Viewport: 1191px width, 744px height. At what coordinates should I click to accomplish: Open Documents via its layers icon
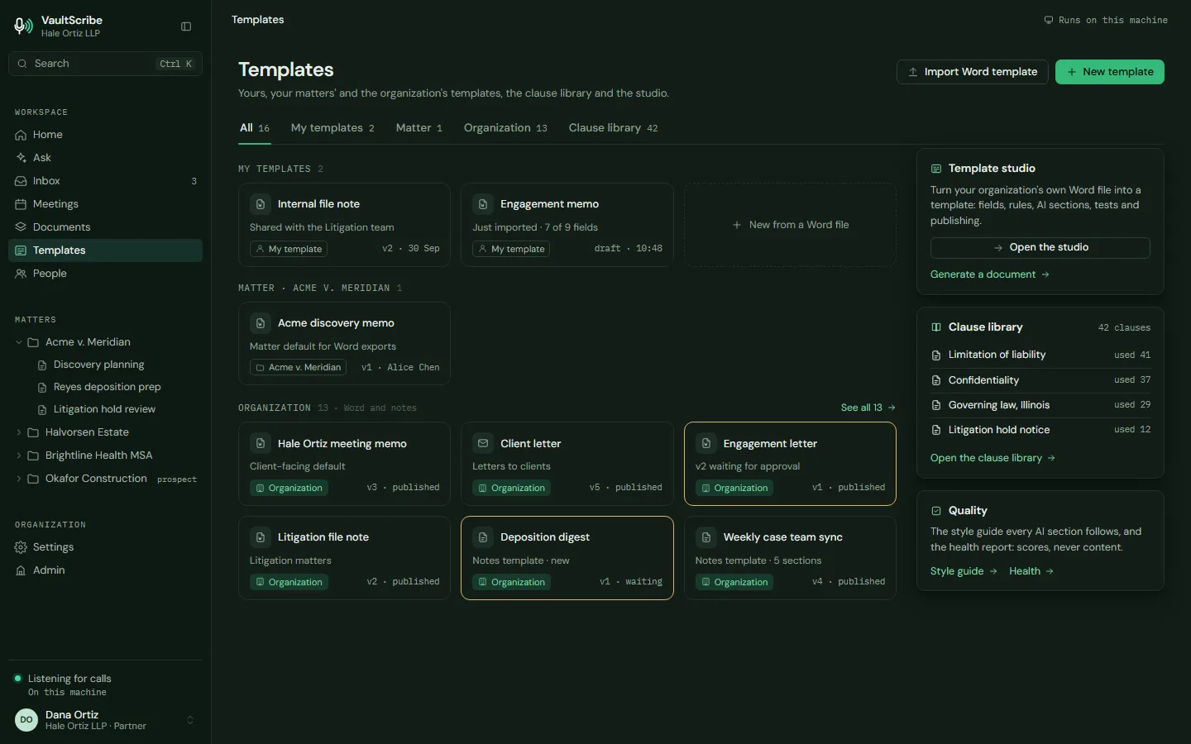point(21,227)
